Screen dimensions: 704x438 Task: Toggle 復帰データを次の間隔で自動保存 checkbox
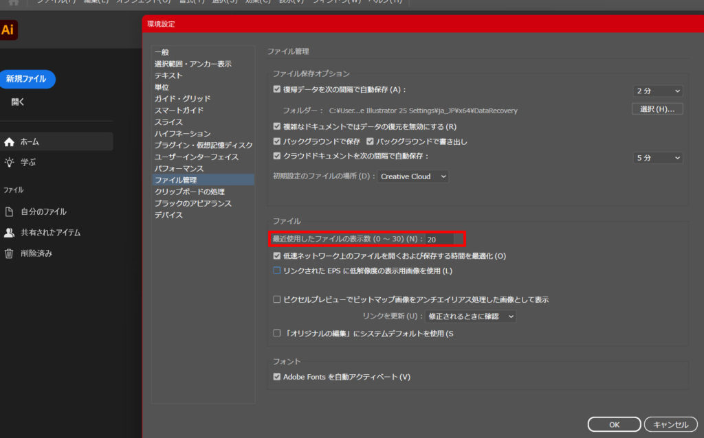click(x=277, y=89)
